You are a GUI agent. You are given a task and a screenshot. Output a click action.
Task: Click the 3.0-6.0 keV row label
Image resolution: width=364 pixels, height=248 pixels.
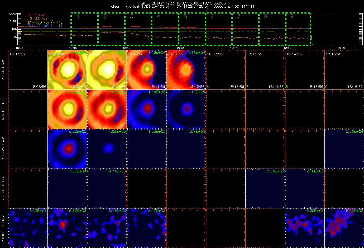click(3, 70)
